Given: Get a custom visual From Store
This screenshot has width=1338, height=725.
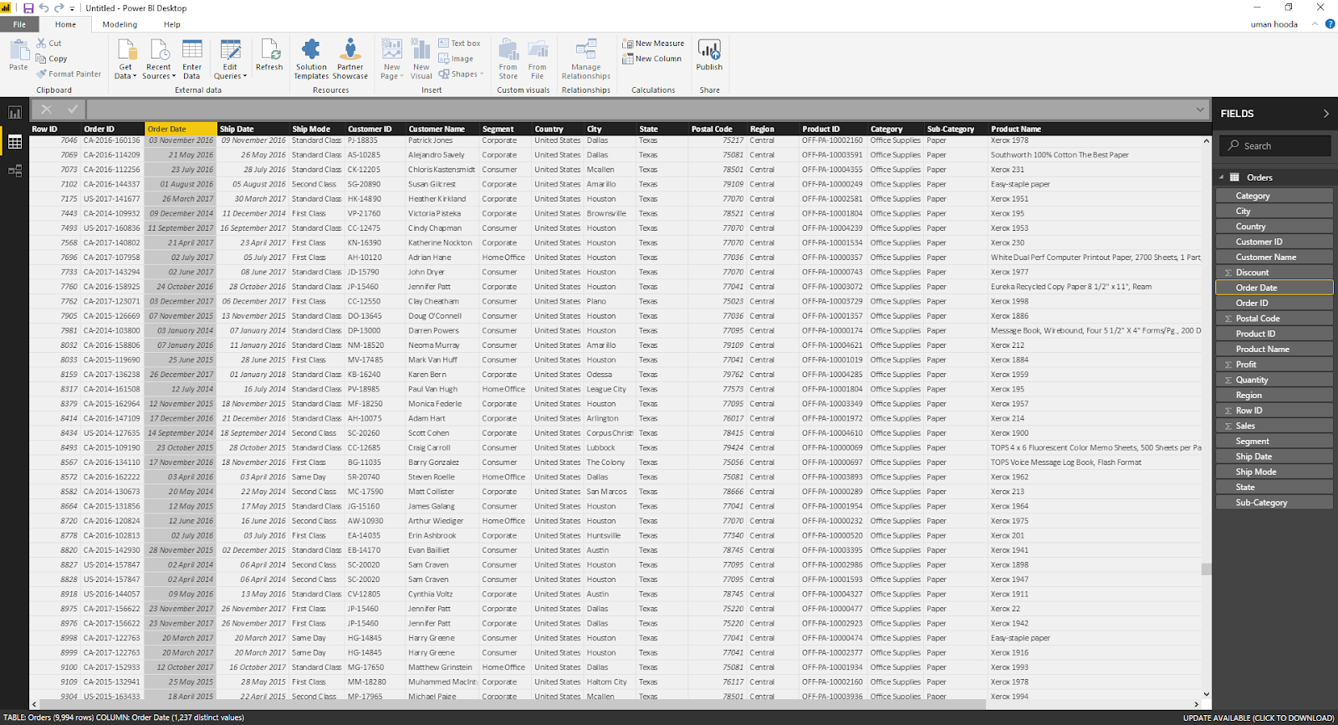Looking at the screenshot, I should tap(508, 59).
